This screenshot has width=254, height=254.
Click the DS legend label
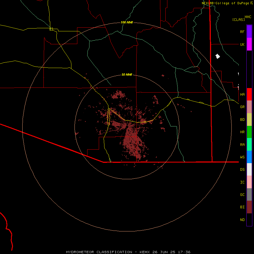pos(242,169)
